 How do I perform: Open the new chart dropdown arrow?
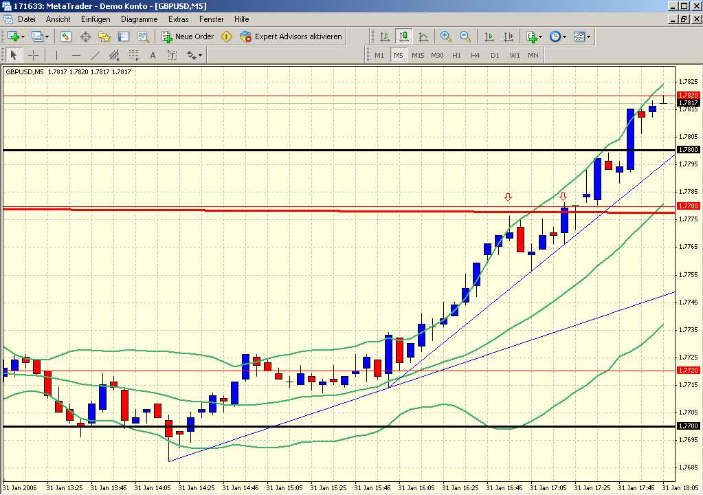click(23, 36)
